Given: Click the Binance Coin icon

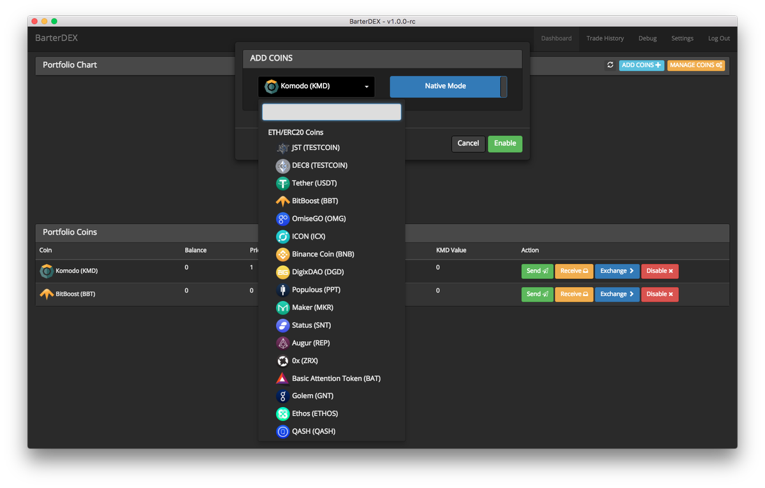Looking at the screenshot, I should click(282, 255).
